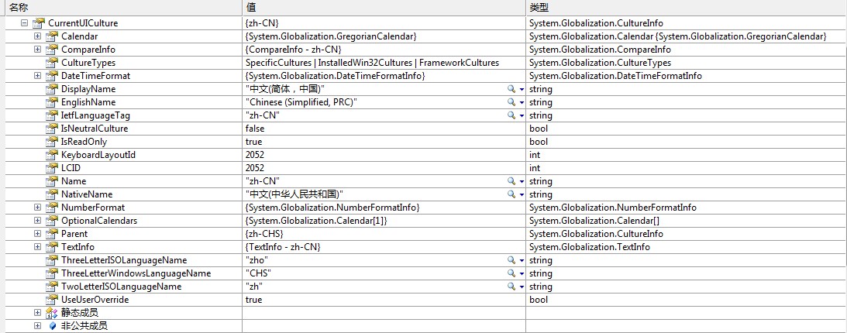847x333 pixels.
Task: Click the 值 column header
Action: click(x=384, y=8)
